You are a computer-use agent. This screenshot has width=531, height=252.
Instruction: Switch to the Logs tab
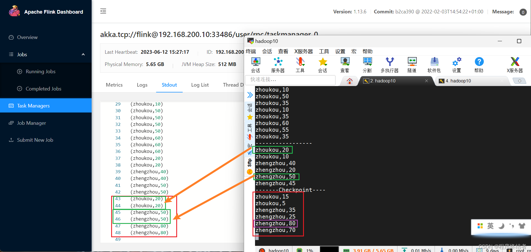pyautogui.click(x=142, y=85)
